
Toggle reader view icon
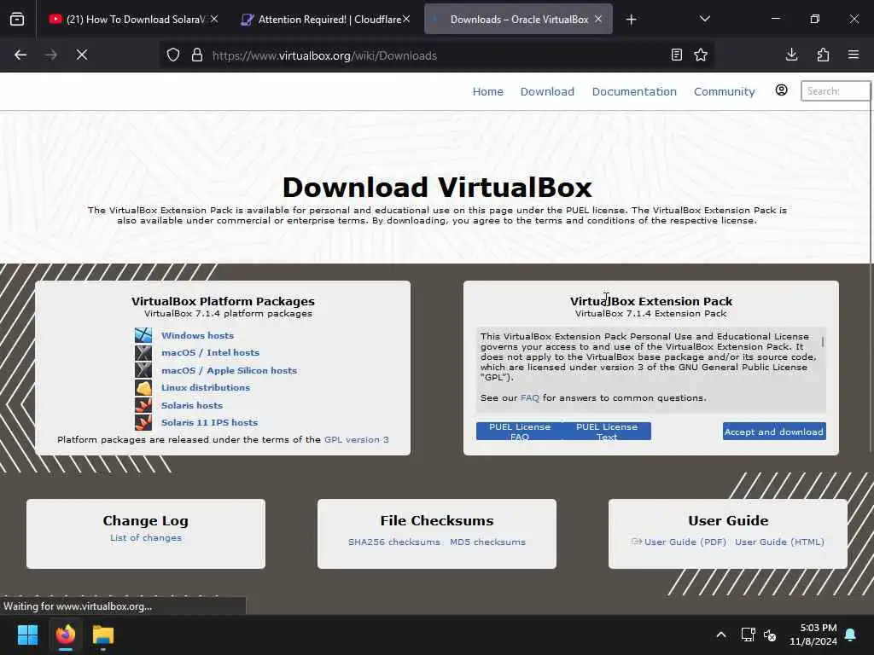point(677,55)
